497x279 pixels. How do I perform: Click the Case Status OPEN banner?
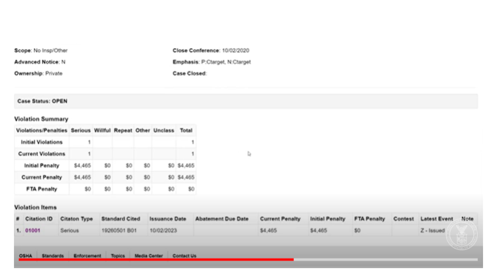42,101
